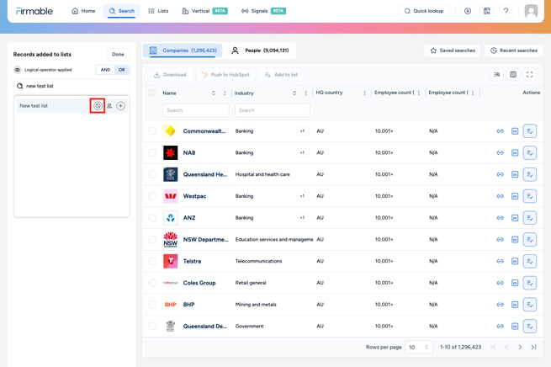
Task: Open the download history icon in header
Action: click(x=468, y=11)
